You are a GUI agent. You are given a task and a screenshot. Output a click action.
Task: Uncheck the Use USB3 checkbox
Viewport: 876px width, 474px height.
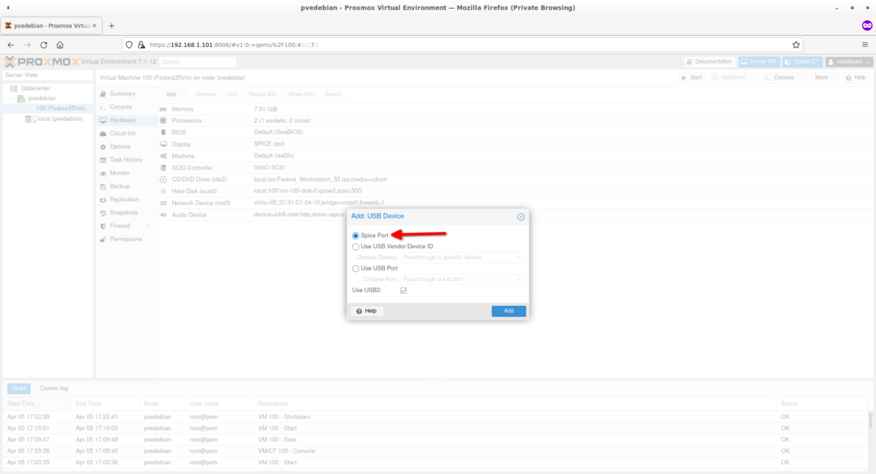[x=404, y=291]
